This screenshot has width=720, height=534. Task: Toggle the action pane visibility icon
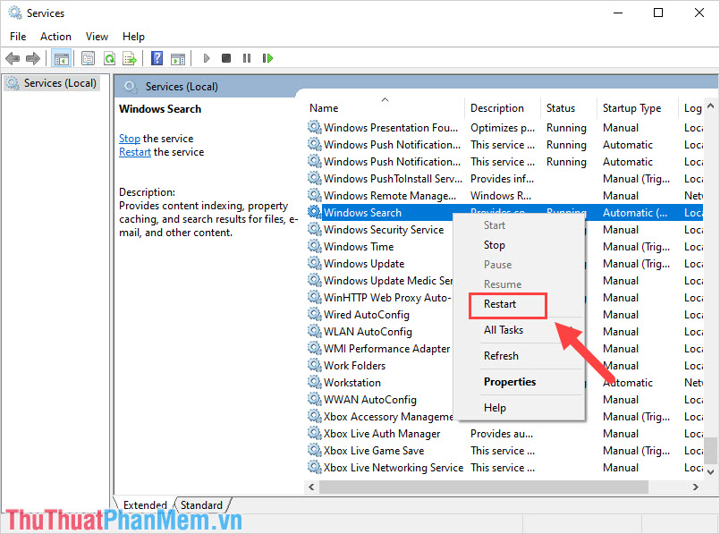coord(178,57)
